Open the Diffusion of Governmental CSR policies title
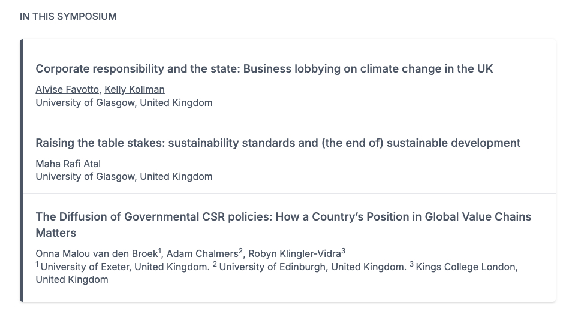 tap(283, 217)
